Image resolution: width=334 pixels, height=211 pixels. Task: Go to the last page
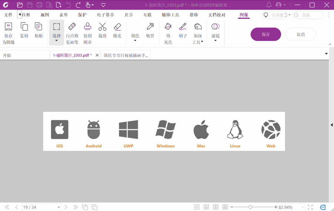pyautogui.click(x=75, y=207)
